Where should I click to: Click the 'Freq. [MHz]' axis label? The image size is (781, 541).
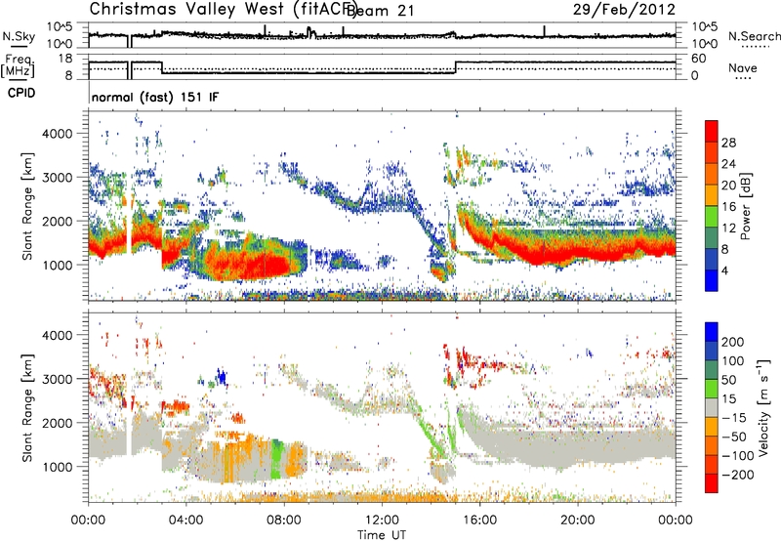(18, 65)
